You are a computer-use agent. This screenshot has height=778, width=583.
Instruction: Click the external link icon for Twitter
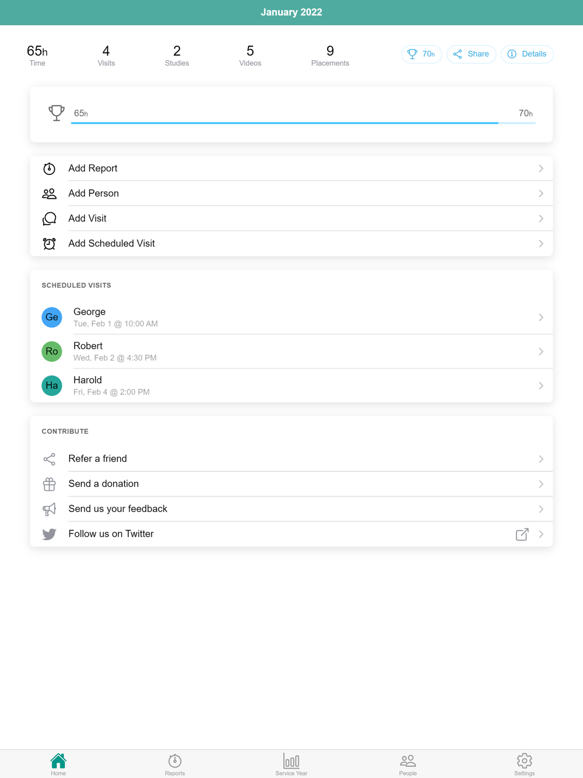[x=522, y=534]
